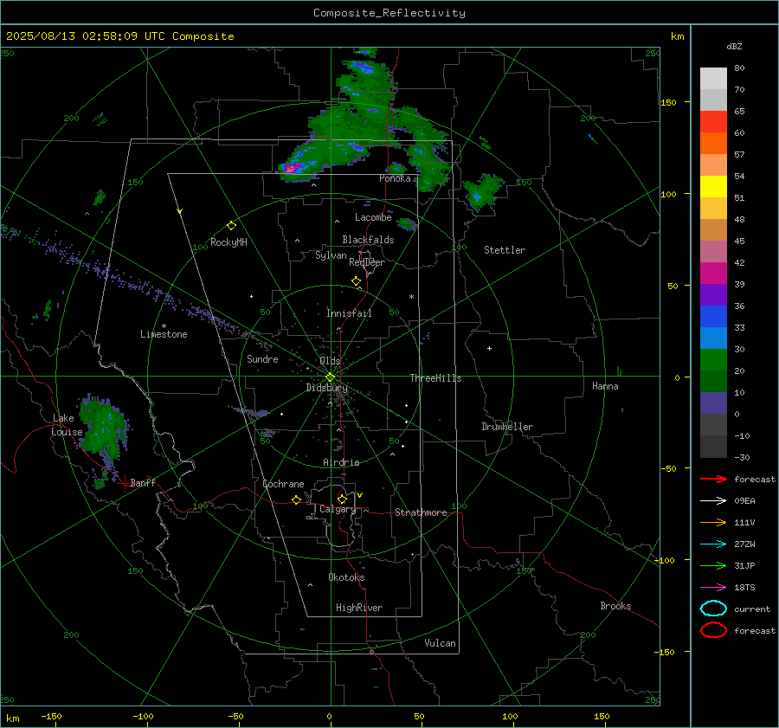Click the RedDeer city label

(x=367, y=262)
